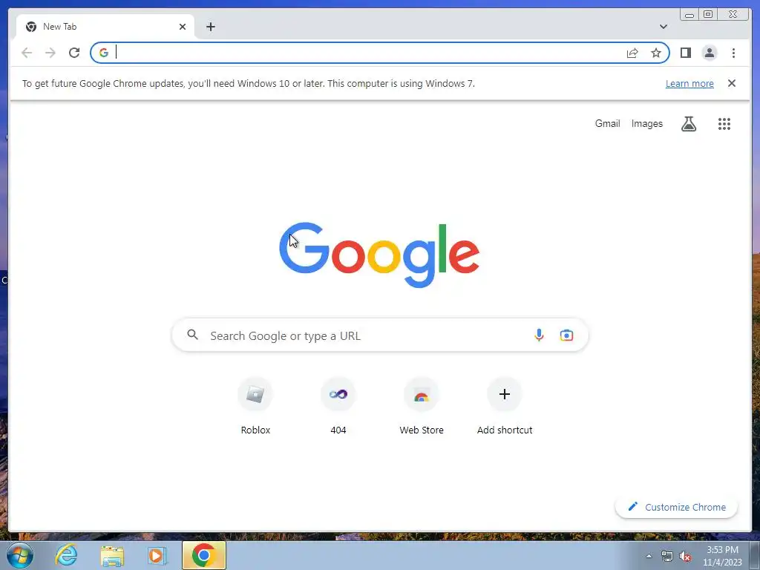Open the profile avatar menu
Screen dimensions: 760x570
coord(709,53)
